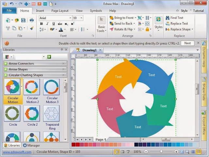
Task: Pick the leftmost dark navy color swatch
Action: click(136, 145)
